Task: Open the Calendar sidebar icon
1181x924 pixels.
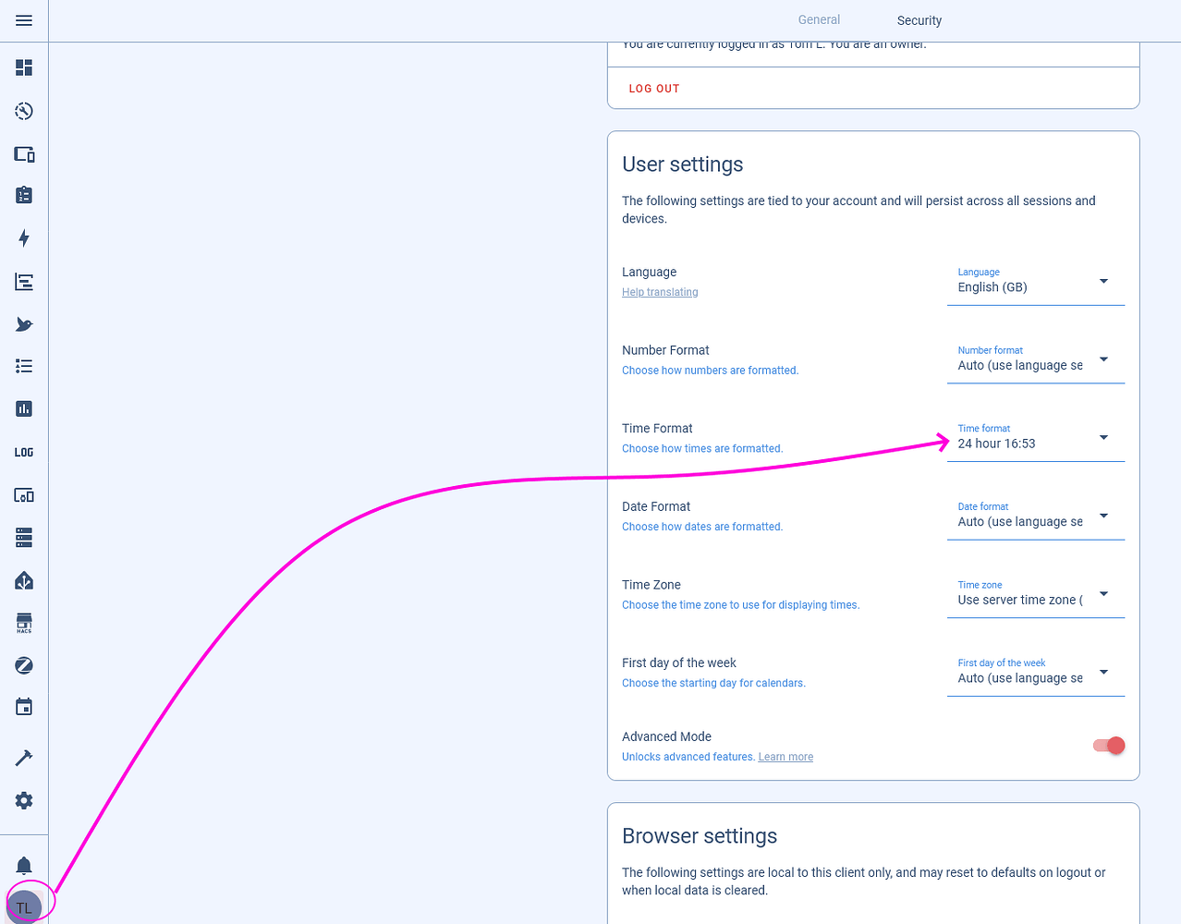Action: [23, 706]
